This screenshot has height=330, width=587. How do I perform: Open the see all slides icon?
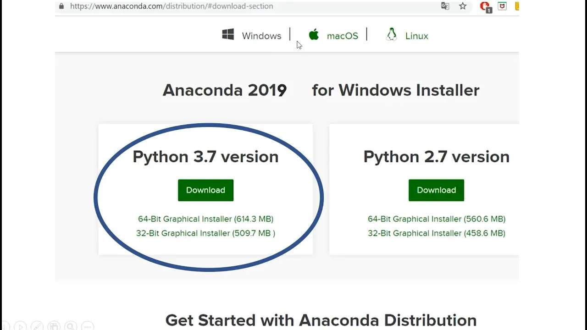[54, 326]
